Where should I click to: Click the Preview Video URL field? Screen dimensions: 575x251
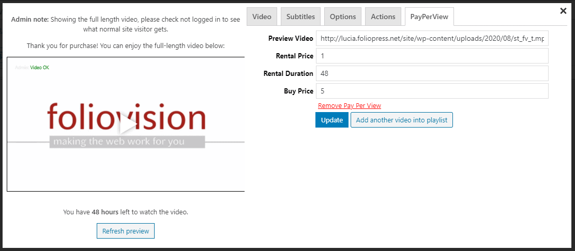coord(432,38)
